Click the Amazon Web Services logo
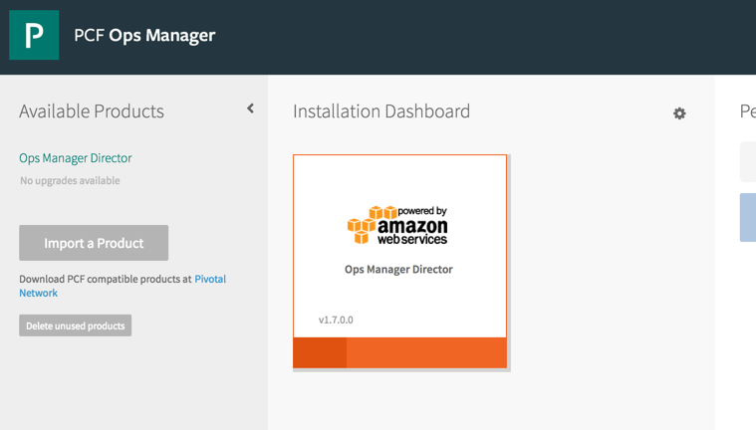The width and height of the screenshot is (756, 430). pyautogui.click(x=397, y=226)
